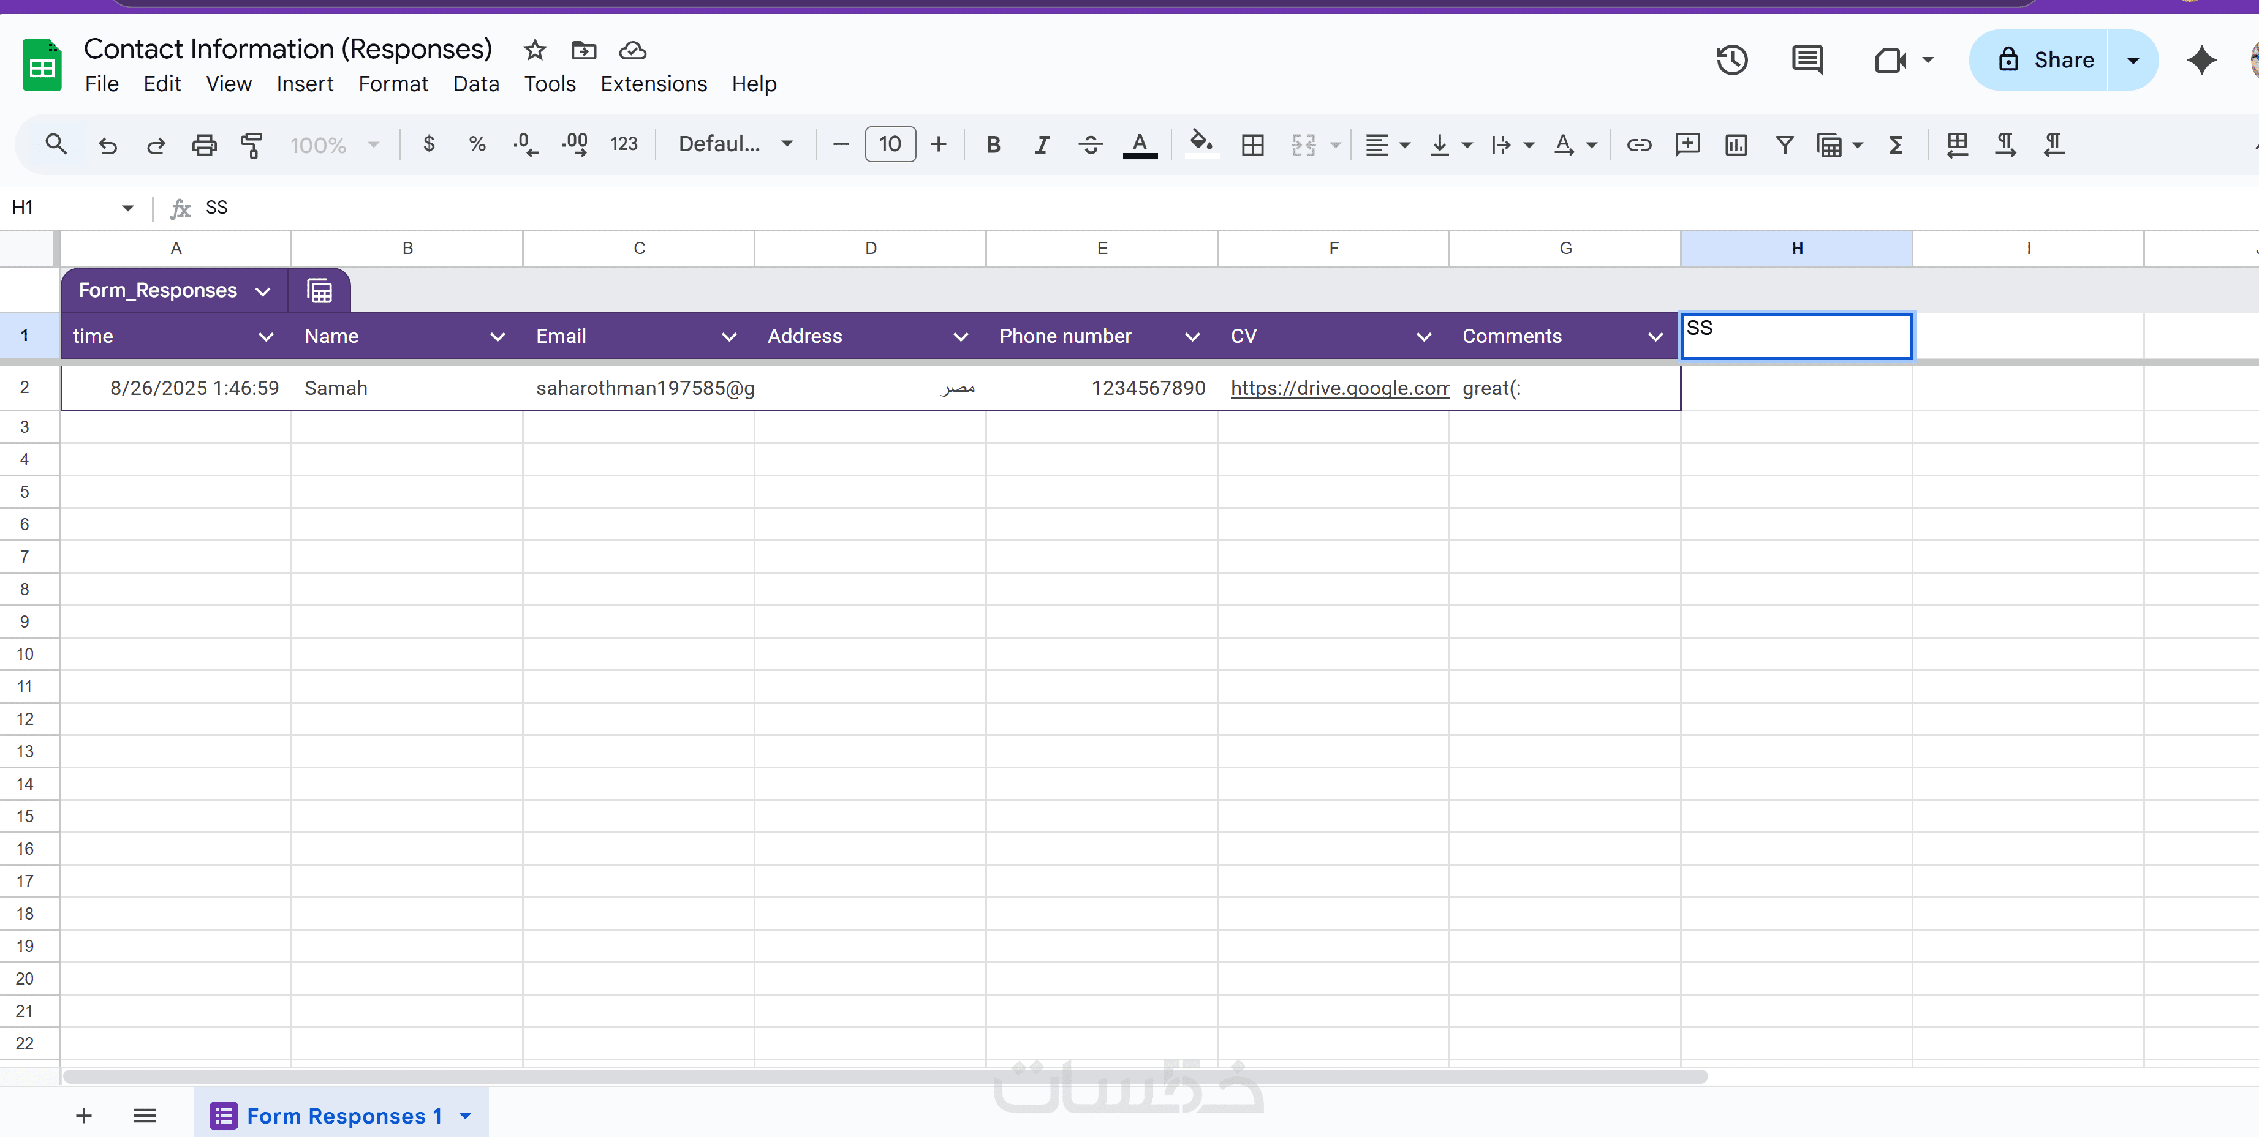Open the font family dropdown
Viewport: 2259px width, 1137px height.
735,144
